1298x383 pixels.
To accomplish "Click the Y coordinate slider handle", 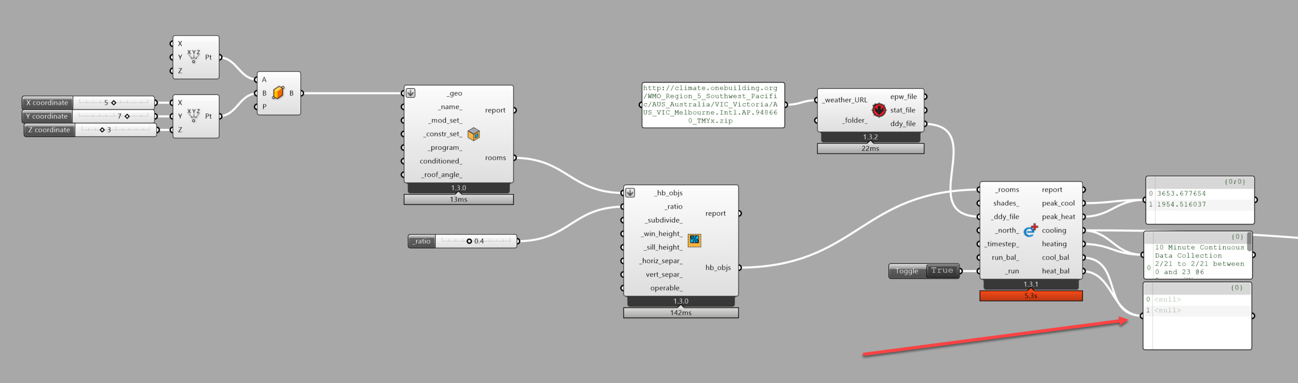I will [x=127, y=116].
